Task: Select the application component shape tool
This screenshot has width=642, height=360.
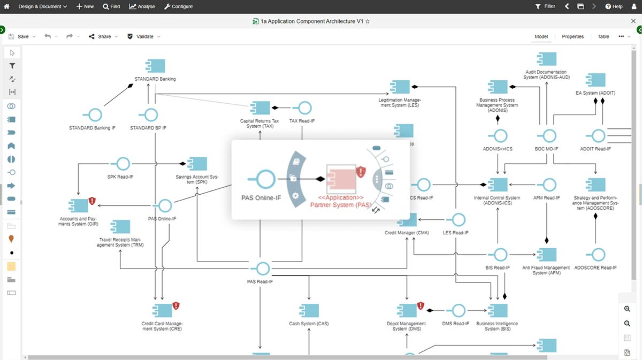Action: [11, 119]
